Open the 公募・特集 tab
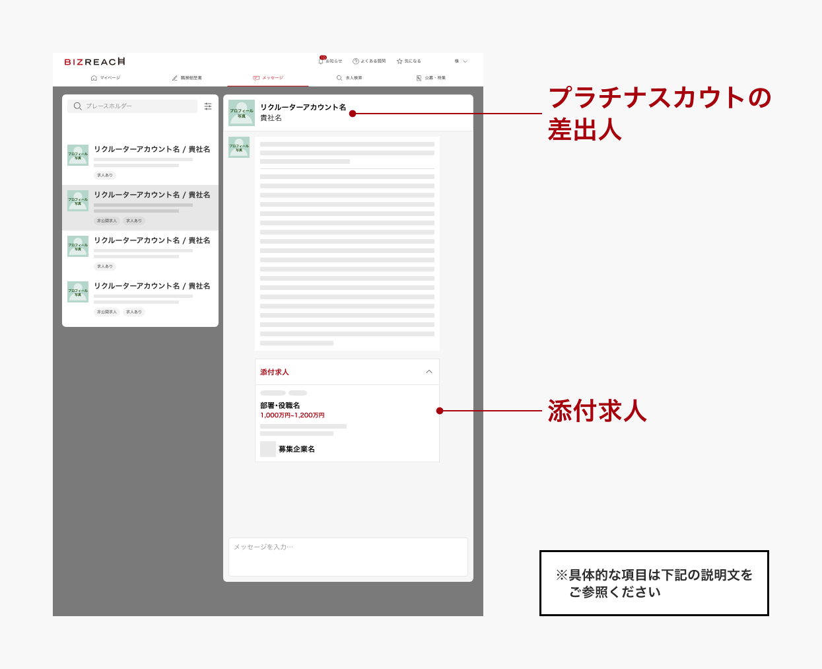Viewport: 822px width, 669px height. tap(431, 78)
